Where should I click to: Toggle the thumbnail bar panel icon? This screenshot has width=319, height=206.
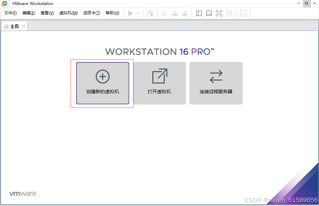(209, 13)
